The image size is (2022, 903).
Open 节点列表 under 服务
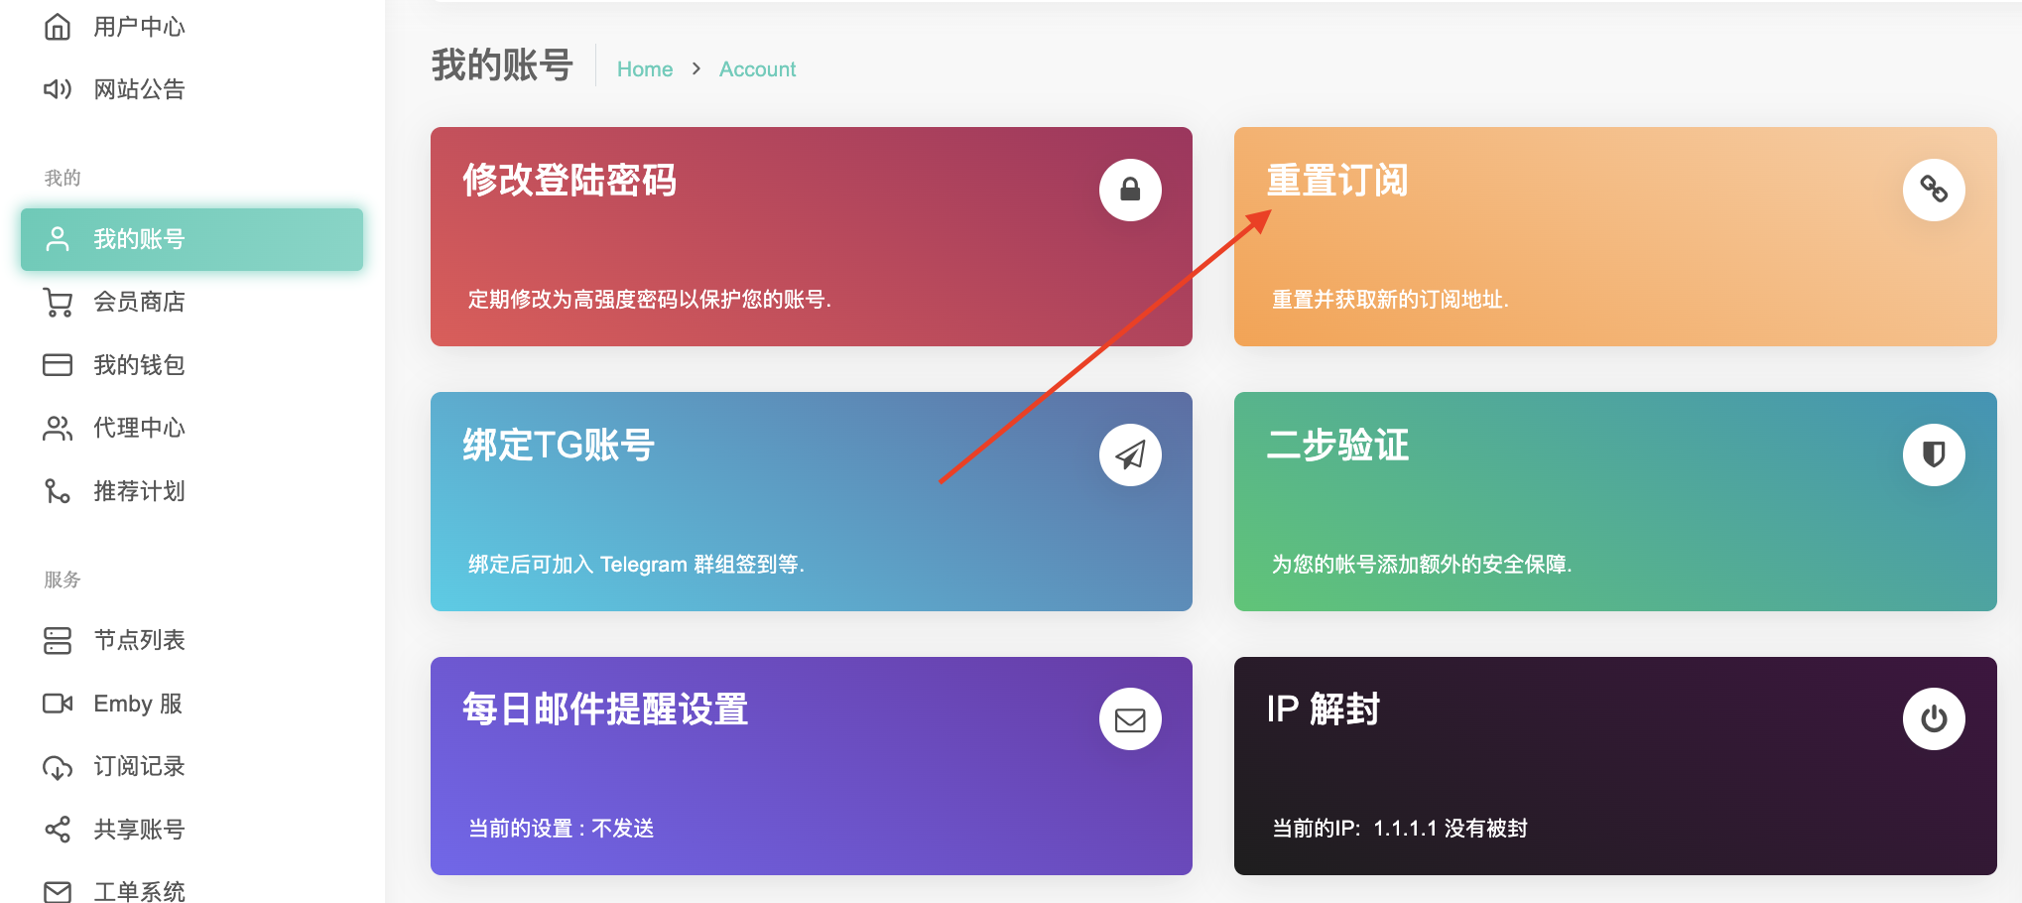pyautogui.click(x=139, y=640)
